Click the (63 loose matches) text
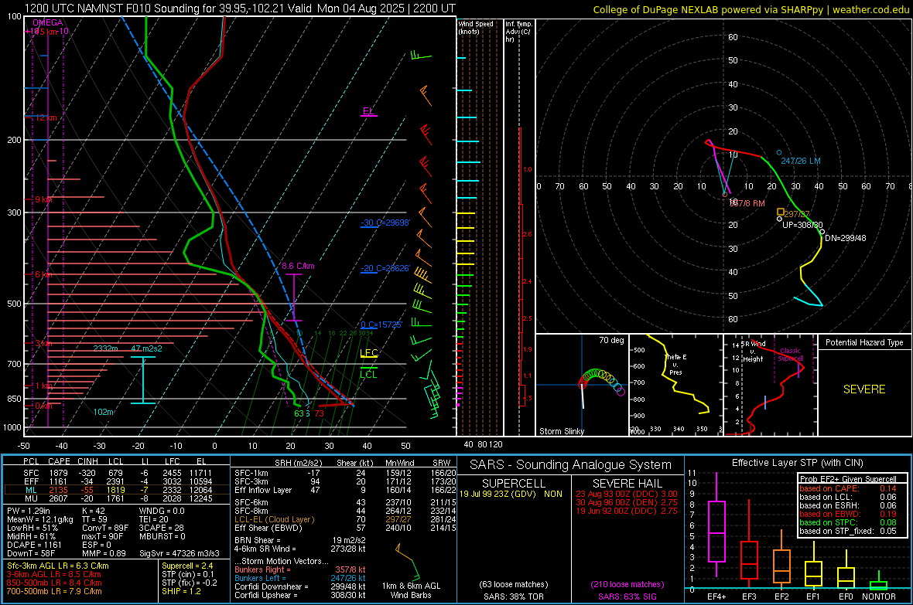 pyautogui.click(x=514, y=584)
